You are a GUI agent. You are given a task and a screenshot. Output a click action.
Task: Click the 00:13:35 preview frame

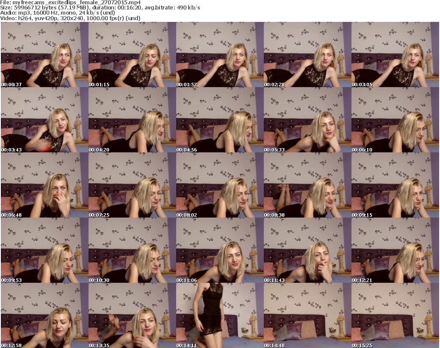pos(132,315)
